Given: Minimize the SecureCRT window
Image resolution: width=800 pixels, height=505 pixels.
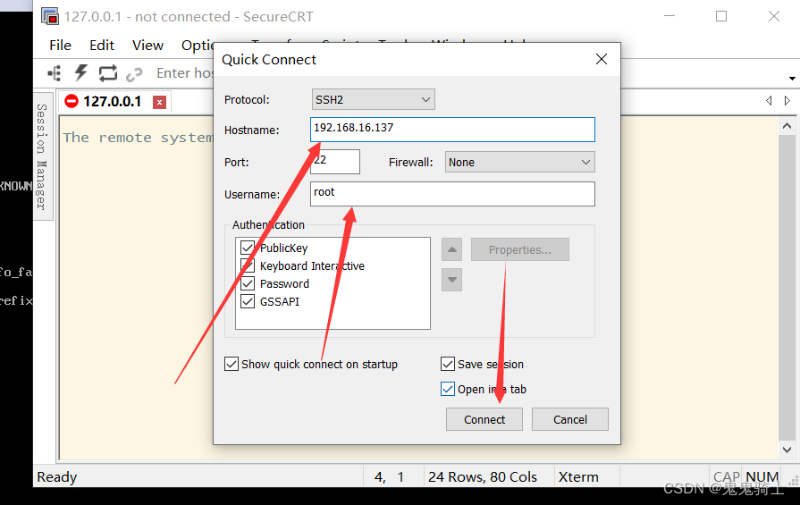Looking at the screenshot, I should (669, 16).
